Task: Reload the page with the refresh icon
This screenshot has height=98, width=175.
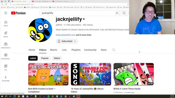Action: 6,4
